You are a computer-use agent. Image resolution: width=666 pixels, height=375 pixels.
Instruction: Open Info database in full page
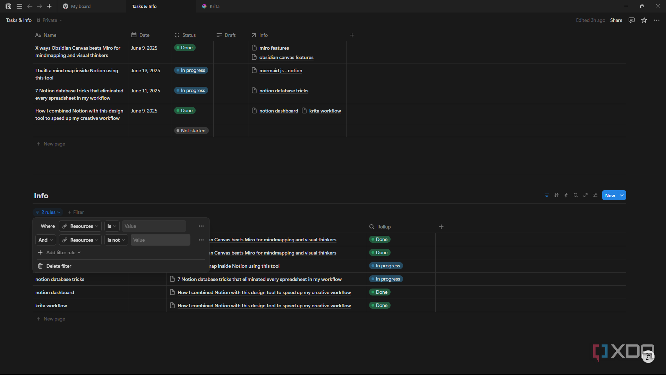586,195
